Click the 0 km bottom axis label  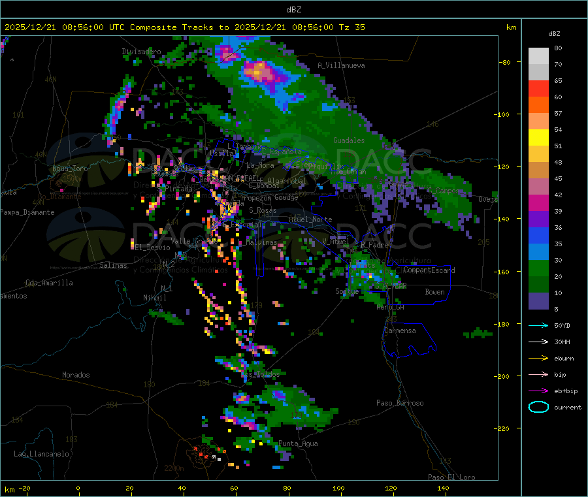pyautogui.click(x=78, y=488)
